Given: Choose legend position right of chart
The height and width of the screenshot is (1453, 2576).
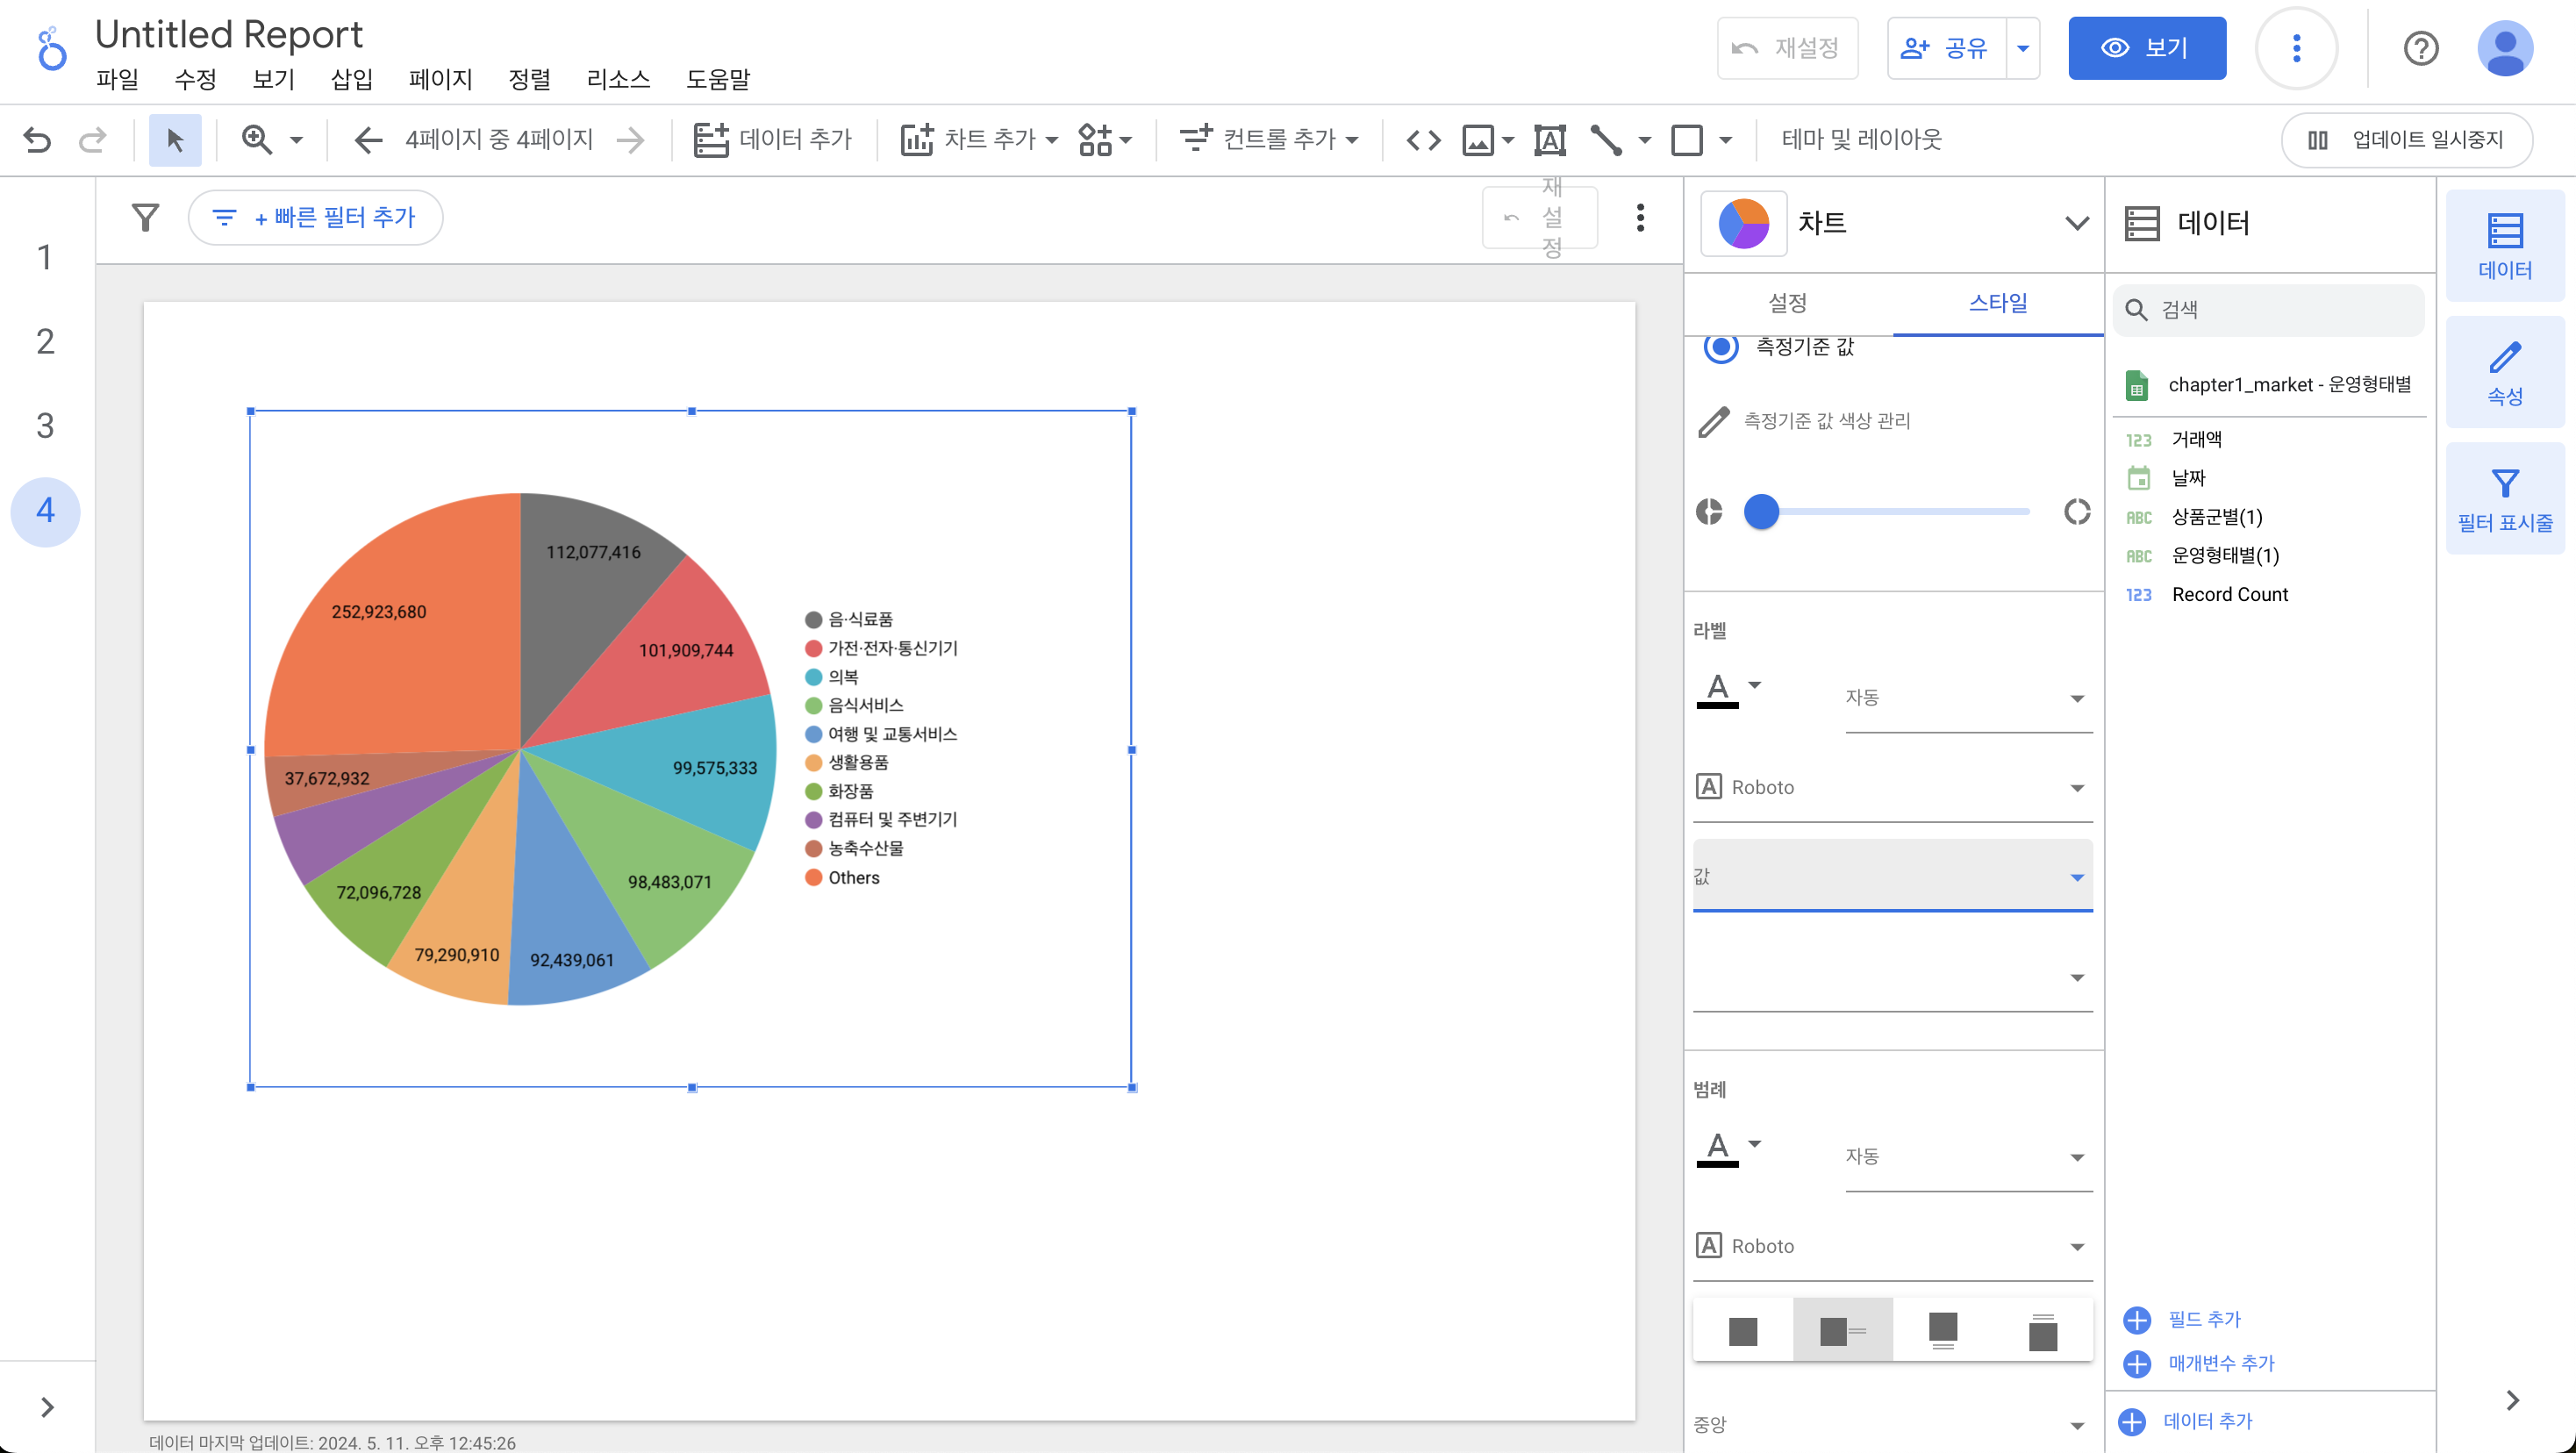Looking at the screenshot, I should (x=1842, y=1330).
